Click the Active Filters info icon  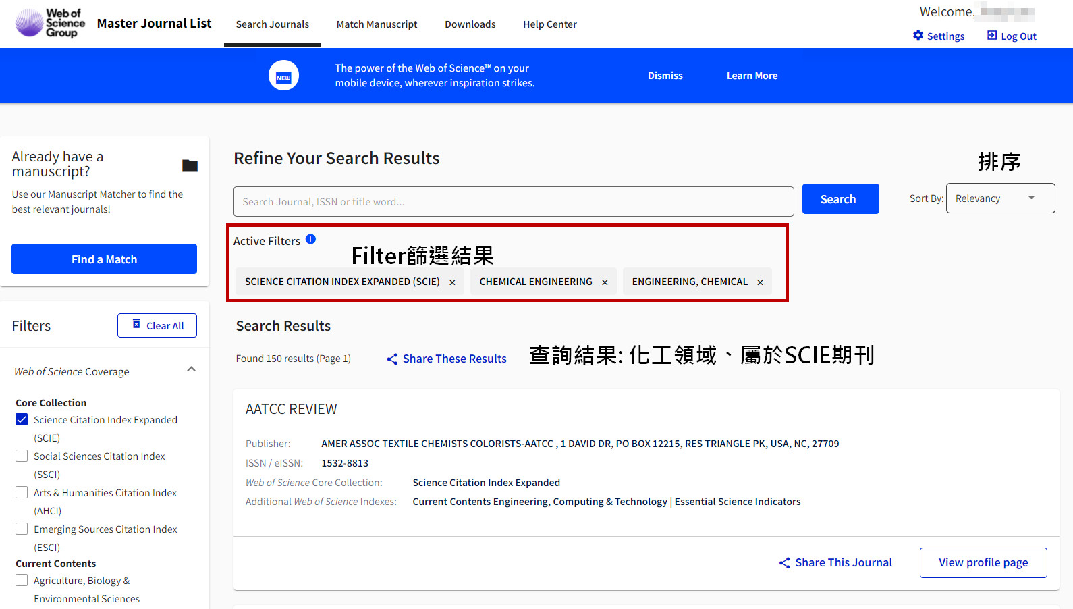(x=310, y=239)
